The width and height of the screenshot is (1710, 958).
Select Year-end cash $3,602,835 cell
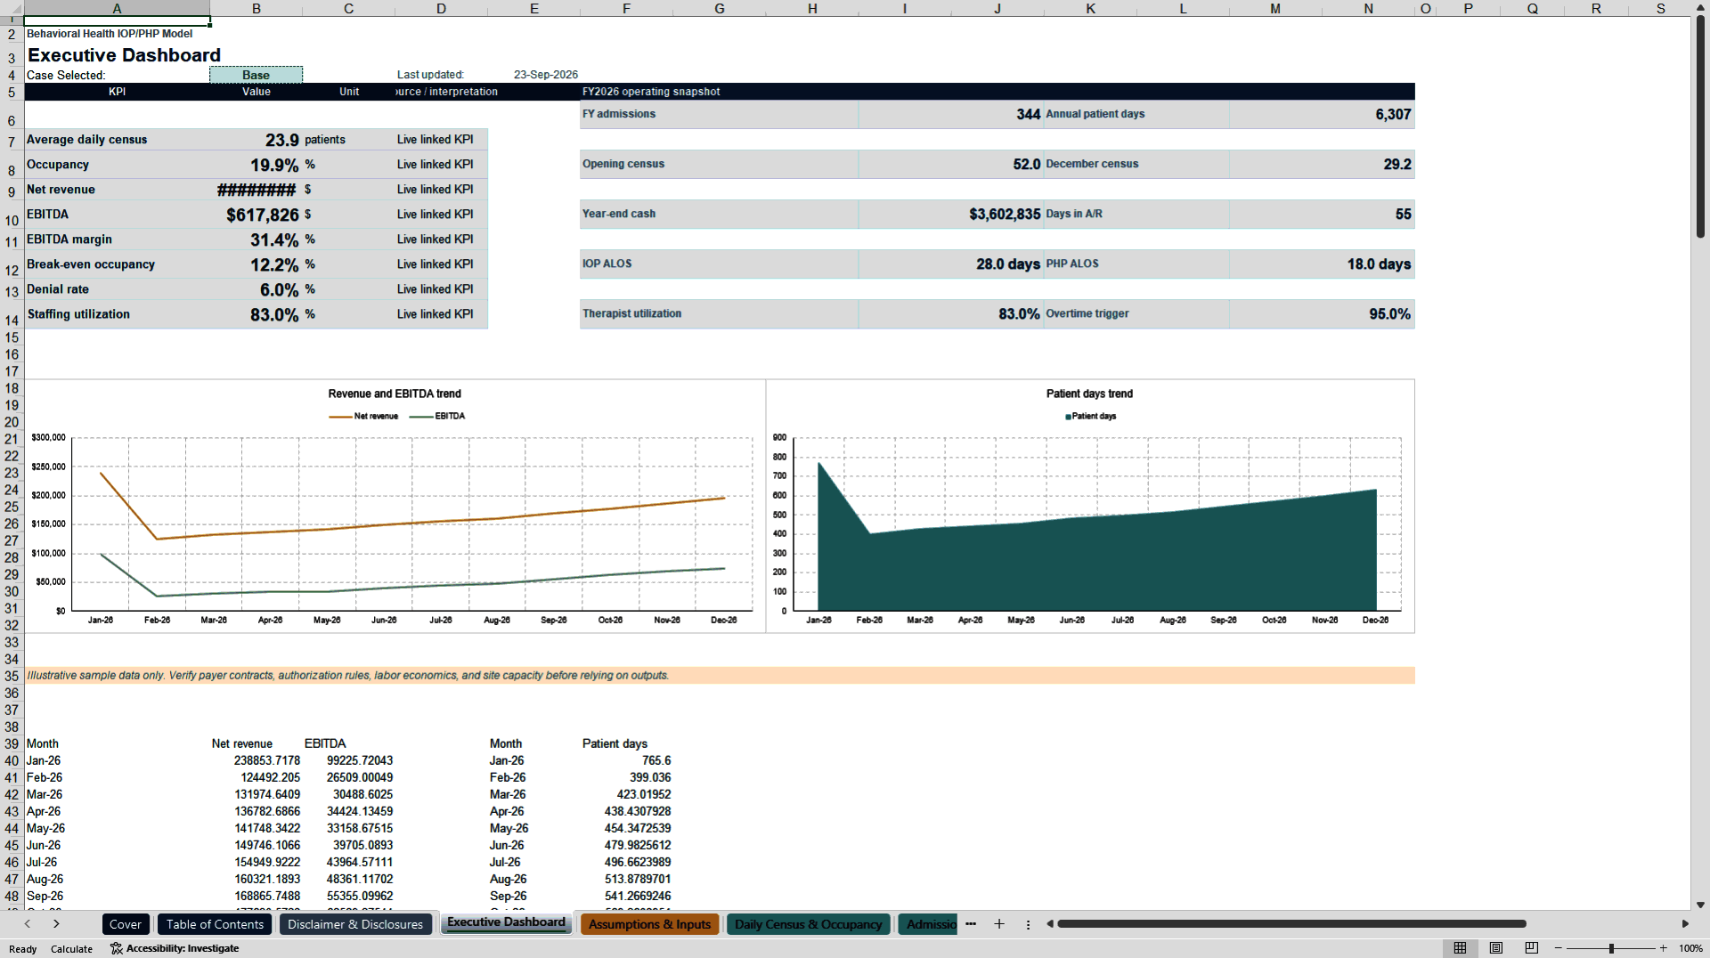[x=950, y=214]
